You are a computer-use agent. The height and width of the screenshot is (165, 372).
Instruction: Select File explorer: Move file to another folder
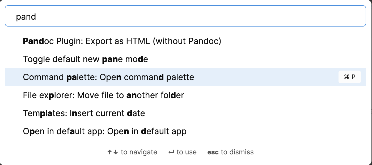(103, 95)
